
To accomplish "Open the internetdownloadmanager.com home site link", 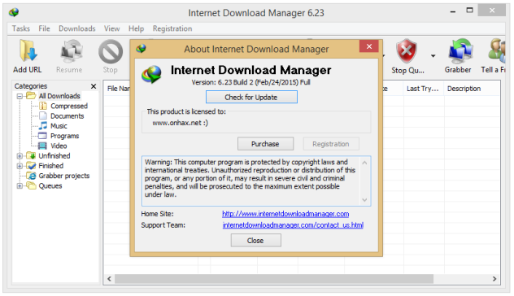I will coord(285,214).
